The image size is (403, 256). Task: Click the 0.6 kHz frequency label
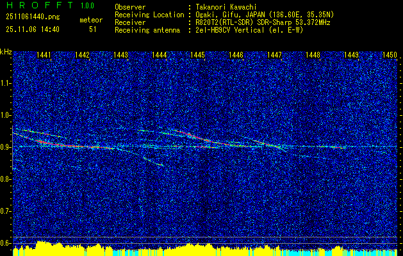click(x=5, y=243)
